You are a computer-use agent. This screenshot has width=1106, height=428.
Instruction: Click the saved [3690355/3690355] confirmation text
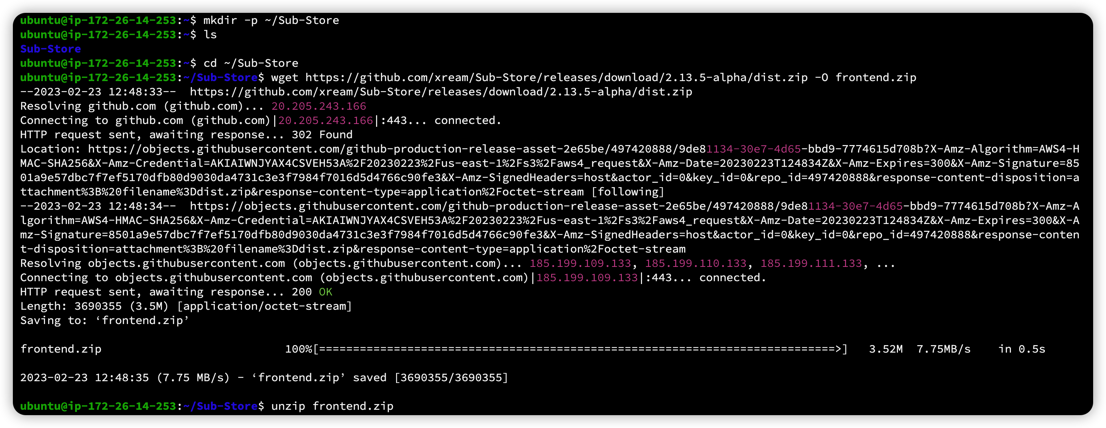(x=430, y=378)
